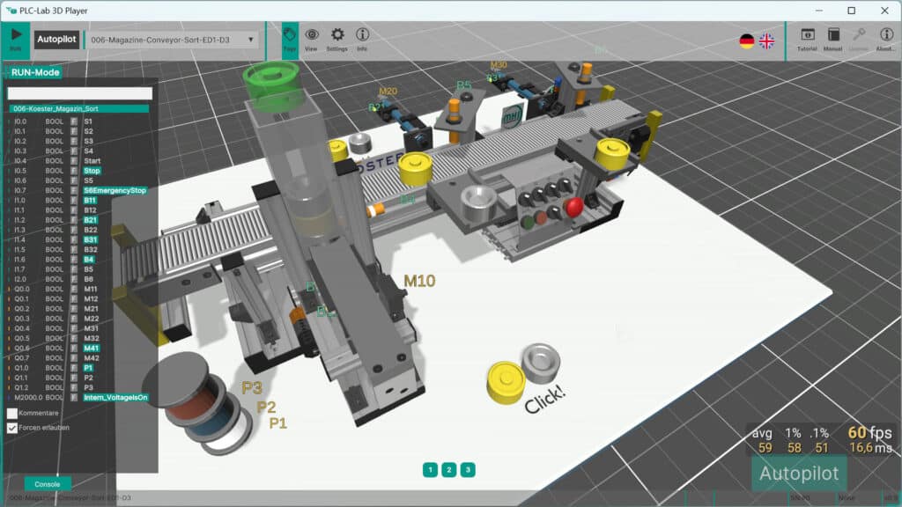Click the M10 label in the 3D scene
The width and height of the screenshot is (902, 507).
coord(419,281)
